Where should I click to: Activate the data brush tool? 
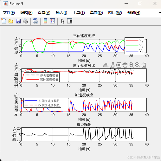coord(113,65)
